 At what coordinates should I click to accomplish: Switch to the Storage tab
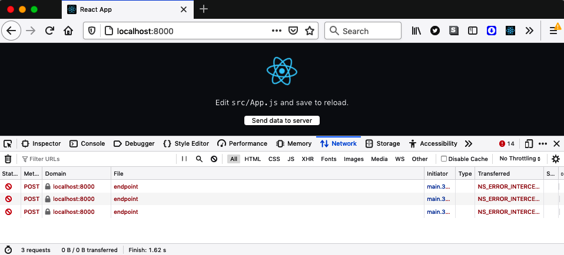tap(383, 143)
